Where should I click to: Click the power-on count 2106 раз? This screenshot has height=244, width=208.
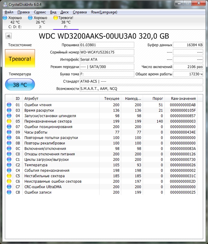tap(188, 67)
